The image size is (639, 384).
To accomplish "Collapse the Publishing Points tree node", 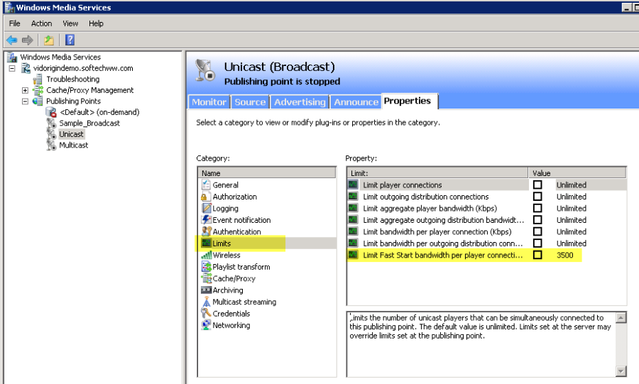I will [x=26, y=102].
